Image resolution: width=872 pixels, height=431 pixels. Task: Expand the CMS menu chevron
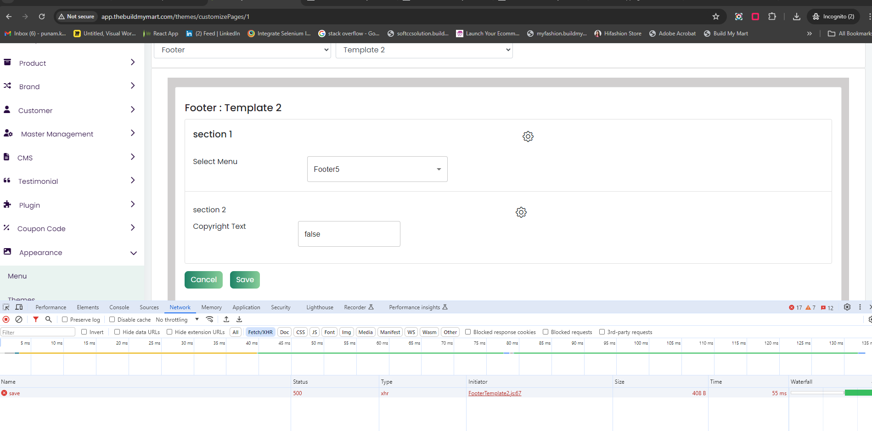tap(133, 157)
